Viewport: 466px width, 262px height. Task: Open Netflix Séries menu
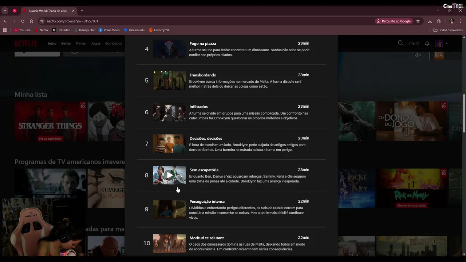coord(66,43)
